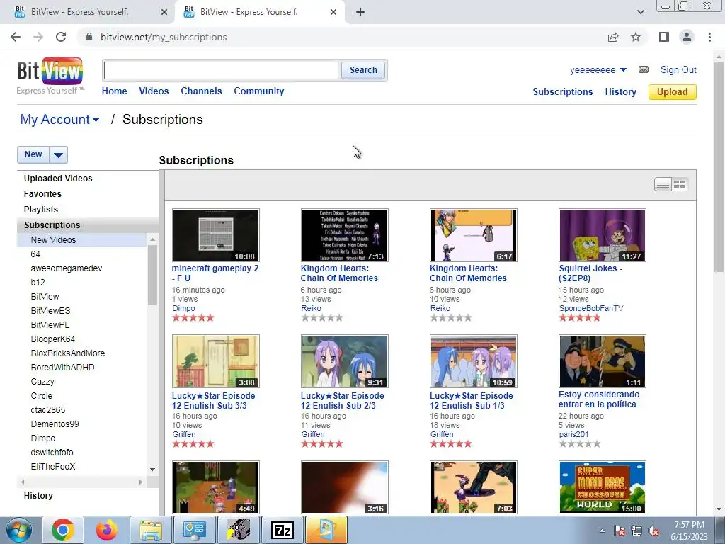Select Favorites in sidebar
The image size is (725, 544).
[42, 194]
